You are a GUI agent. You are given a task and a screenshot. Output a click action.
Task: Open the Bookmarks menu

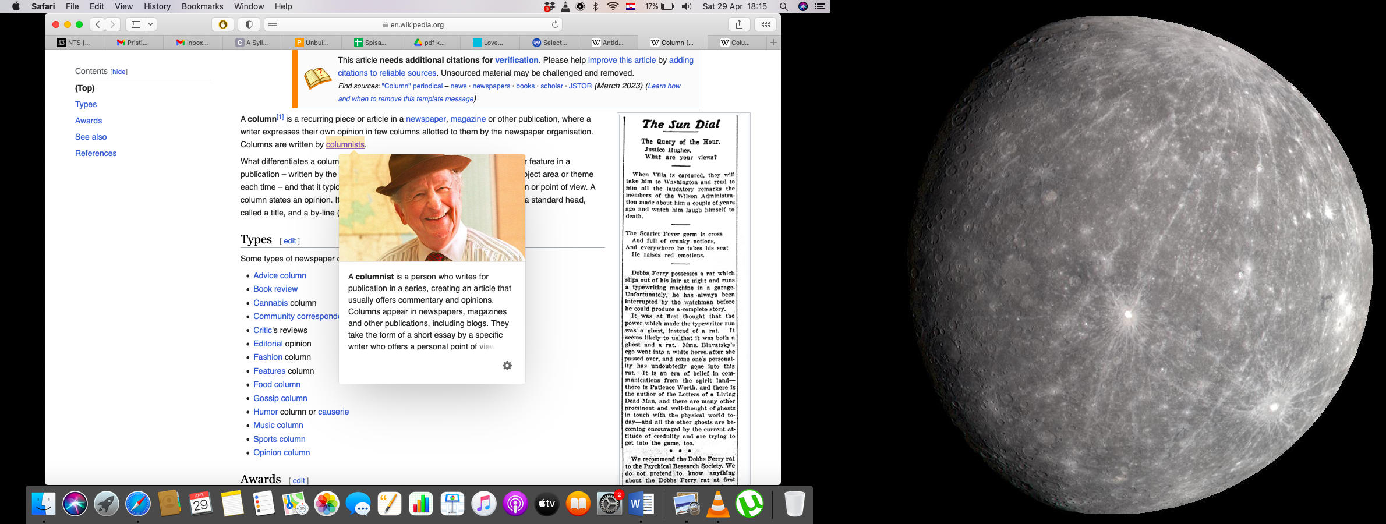(202, 6)
